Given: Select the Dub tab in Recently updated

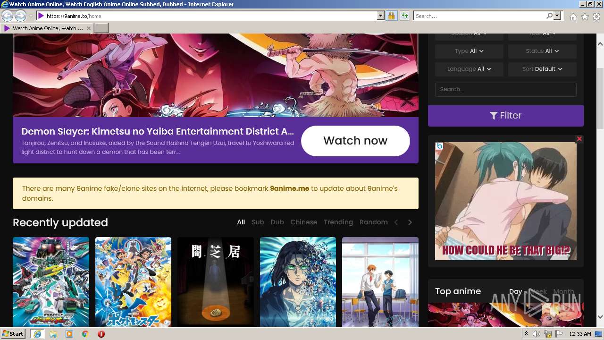Looking at the screenshot, I should (277, 222).
